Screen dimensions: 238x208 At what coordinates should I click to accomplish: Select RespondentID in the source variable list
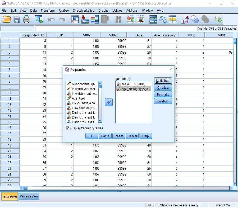82,84
